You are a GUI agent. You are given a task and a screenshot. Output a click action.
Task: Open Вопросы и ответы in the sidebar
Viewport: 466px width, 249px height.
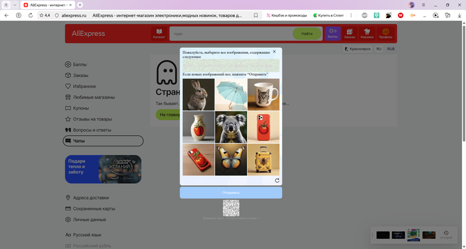click(88, 130)
